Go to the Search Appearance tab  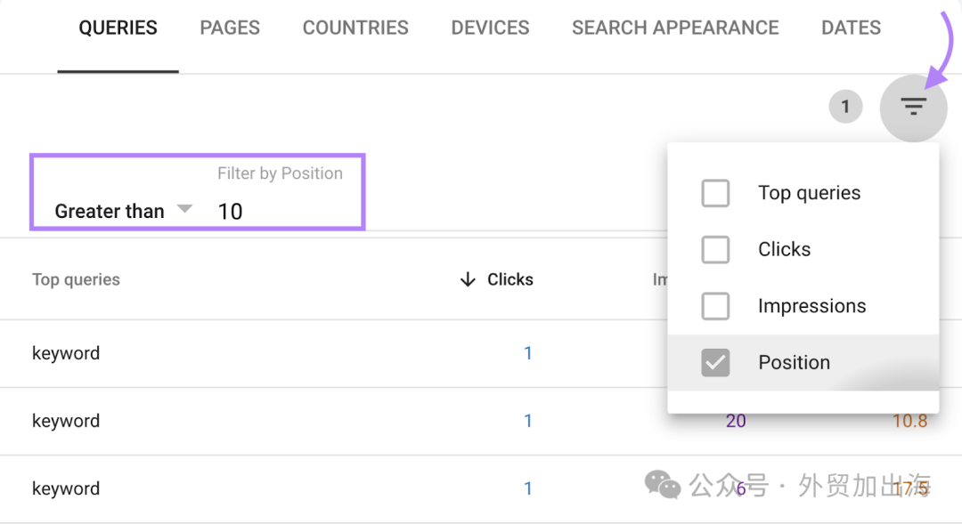(x=675, y=28)
